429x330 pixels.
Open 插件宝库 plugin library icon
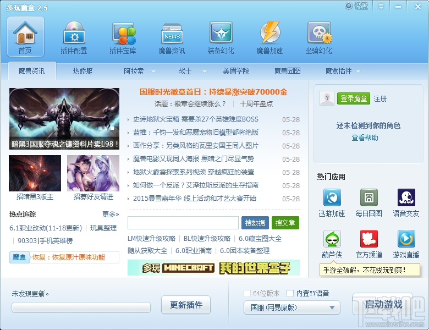[x=123, y=38]
